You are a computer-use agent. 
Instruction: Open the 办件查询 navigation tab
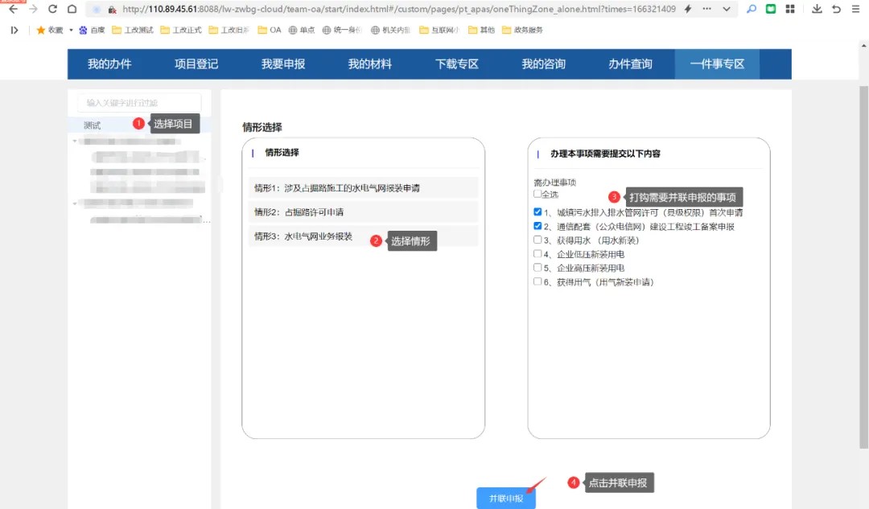[x=630, y=64]
